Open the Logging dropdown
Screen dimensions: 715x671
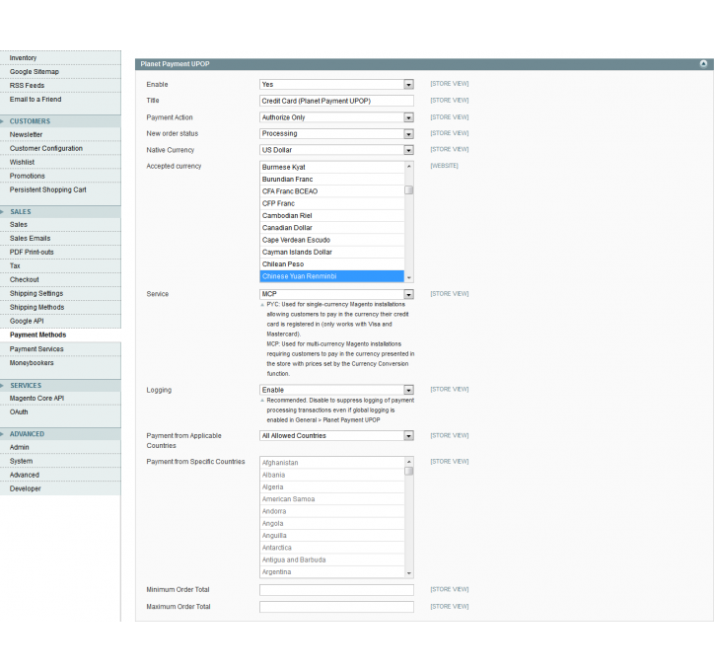tap(336, 390)
